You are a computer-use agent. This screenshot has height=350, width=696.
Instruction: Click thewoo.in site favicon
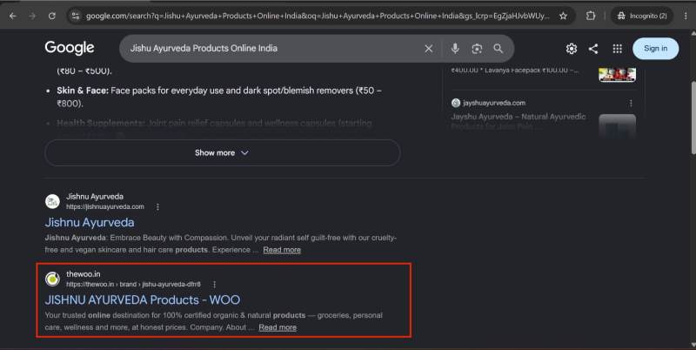click(x=52, y=279)
